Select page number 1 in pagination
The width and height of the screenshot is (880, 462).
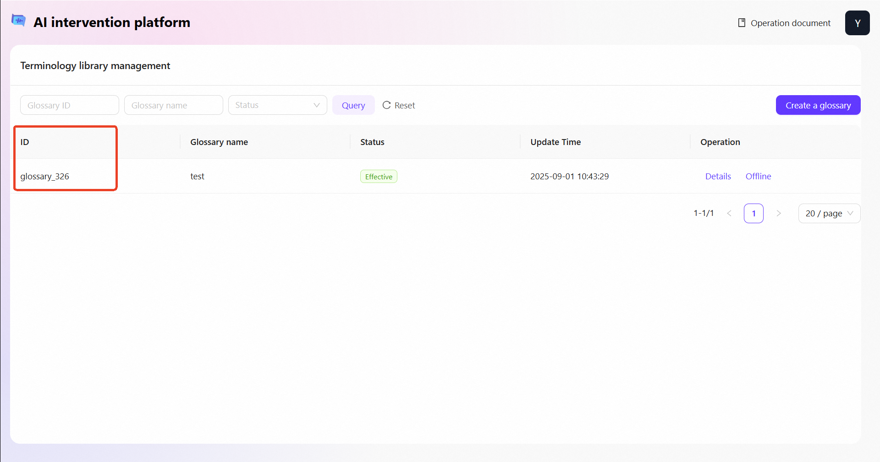(753, 213)
